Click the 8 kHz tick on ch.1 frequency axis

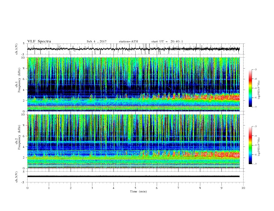coord(24,68)
